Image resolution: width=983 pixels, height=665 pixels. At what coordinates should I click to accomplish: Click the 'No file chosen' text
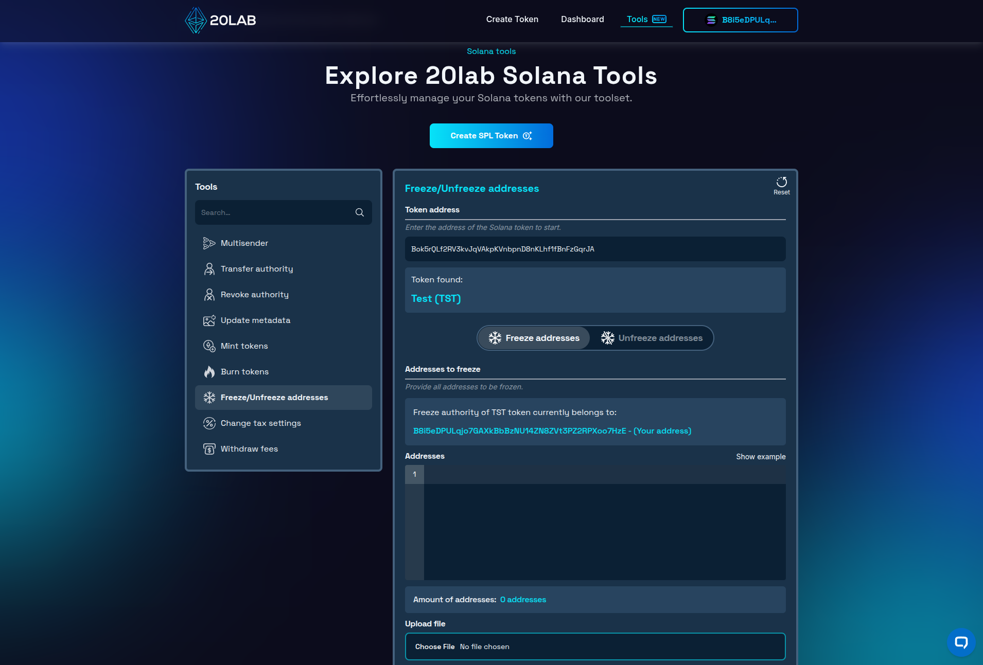click(484, 646)
